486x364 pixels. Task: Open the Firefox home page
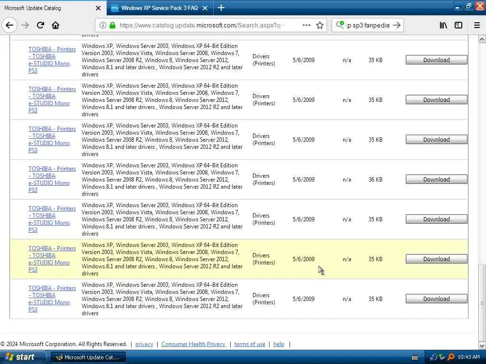56,25
